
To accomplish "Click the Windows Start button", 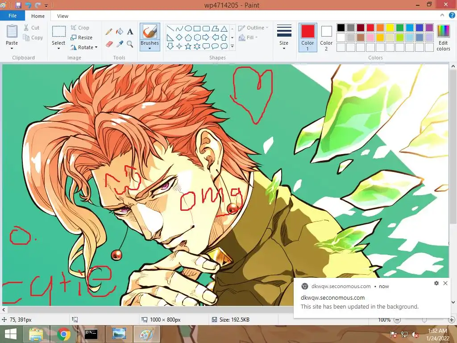I will click(11, 334).
